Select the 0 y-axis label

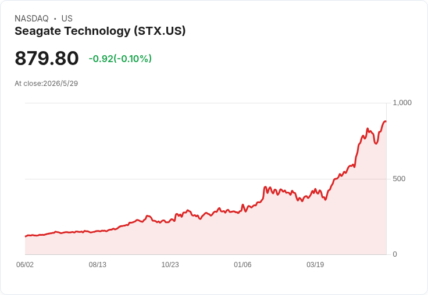(x=395, y=254)
